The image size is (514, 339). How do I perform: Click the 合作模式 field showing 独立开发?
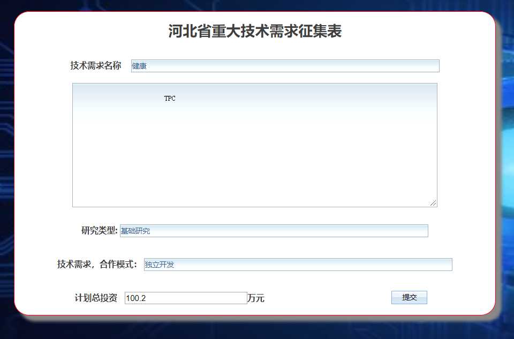(298, 265)
